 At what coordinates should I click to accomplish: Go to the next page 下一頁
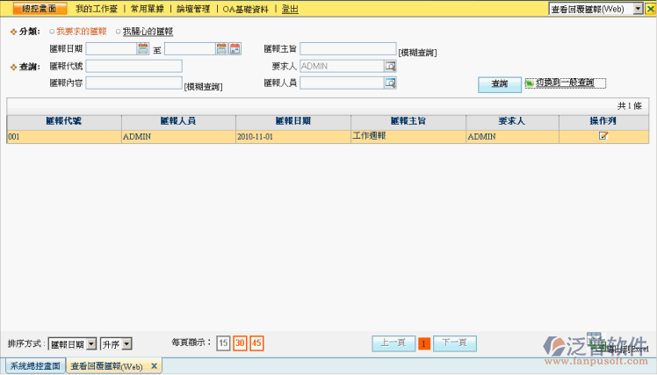point(455,343)
